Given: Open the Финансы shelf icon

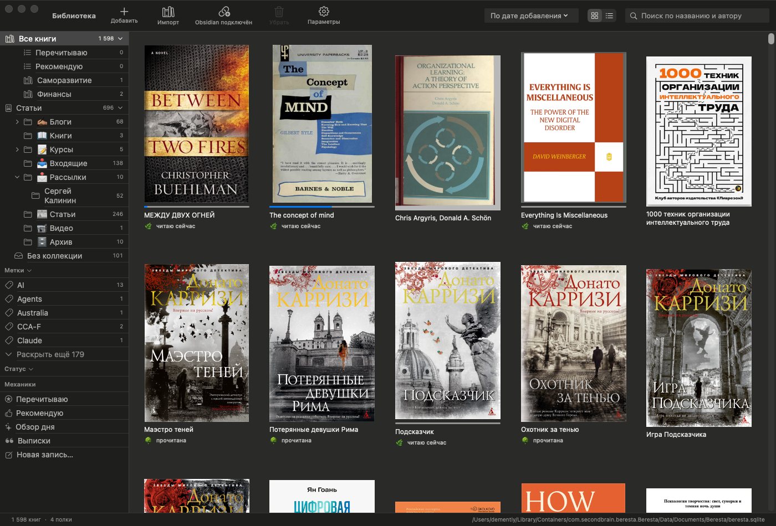Looking at the screenshot, I should tap(28, 94).
